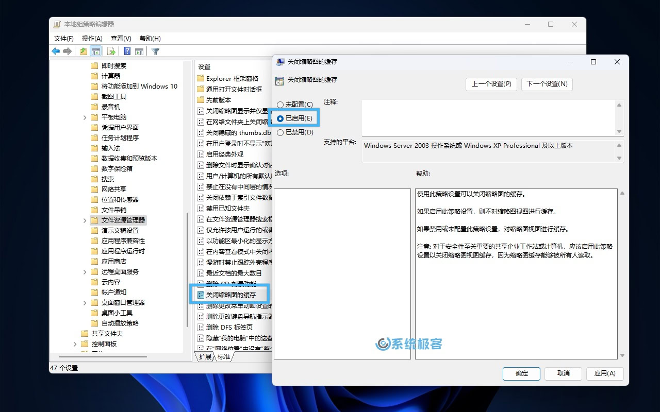Click the folder icon of 先前版本
Image resolution: width=660 pixels, height=412 pixels.
pyautogui.click(x=201, y=100)
